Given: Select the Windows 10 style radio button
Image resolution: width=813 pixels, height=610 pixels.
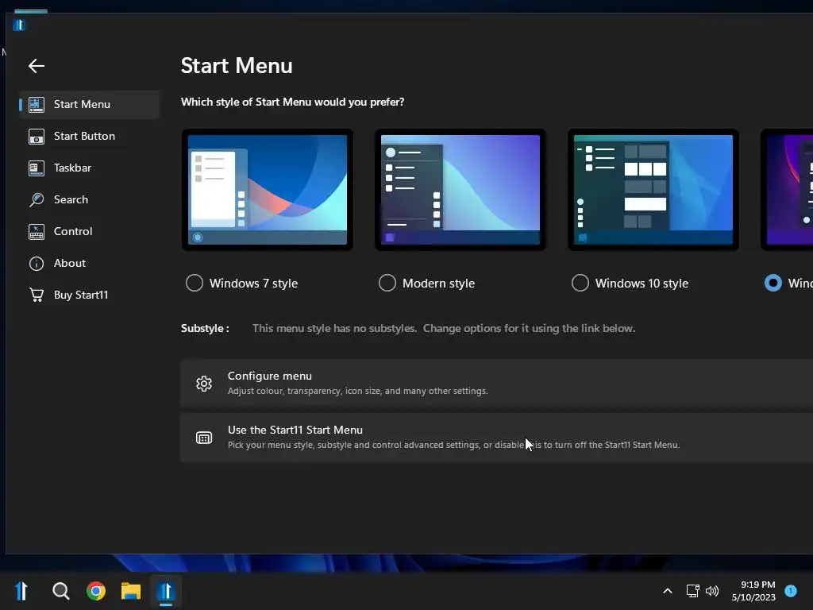Looking at the screenshot, I should tap(580, 284).
